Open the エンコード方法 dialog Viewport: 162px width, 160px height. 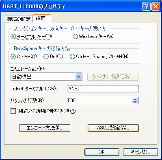pos(45,128)
